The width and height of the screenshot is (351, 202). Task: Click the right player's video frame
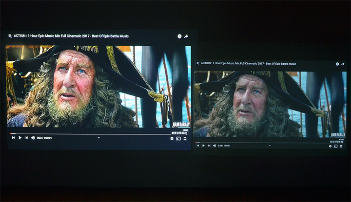pos(270,104)
